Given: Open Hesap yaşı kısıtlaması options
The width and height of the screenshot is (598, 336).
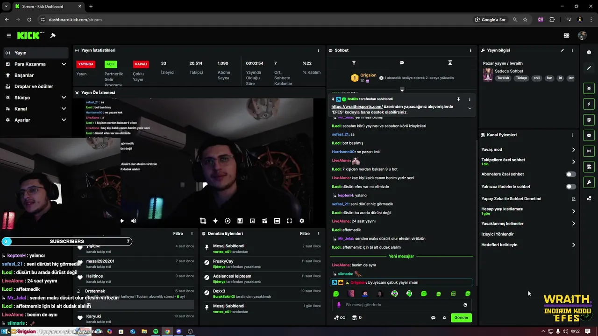Looking at the screenshot, I should [x=528, y=211].
